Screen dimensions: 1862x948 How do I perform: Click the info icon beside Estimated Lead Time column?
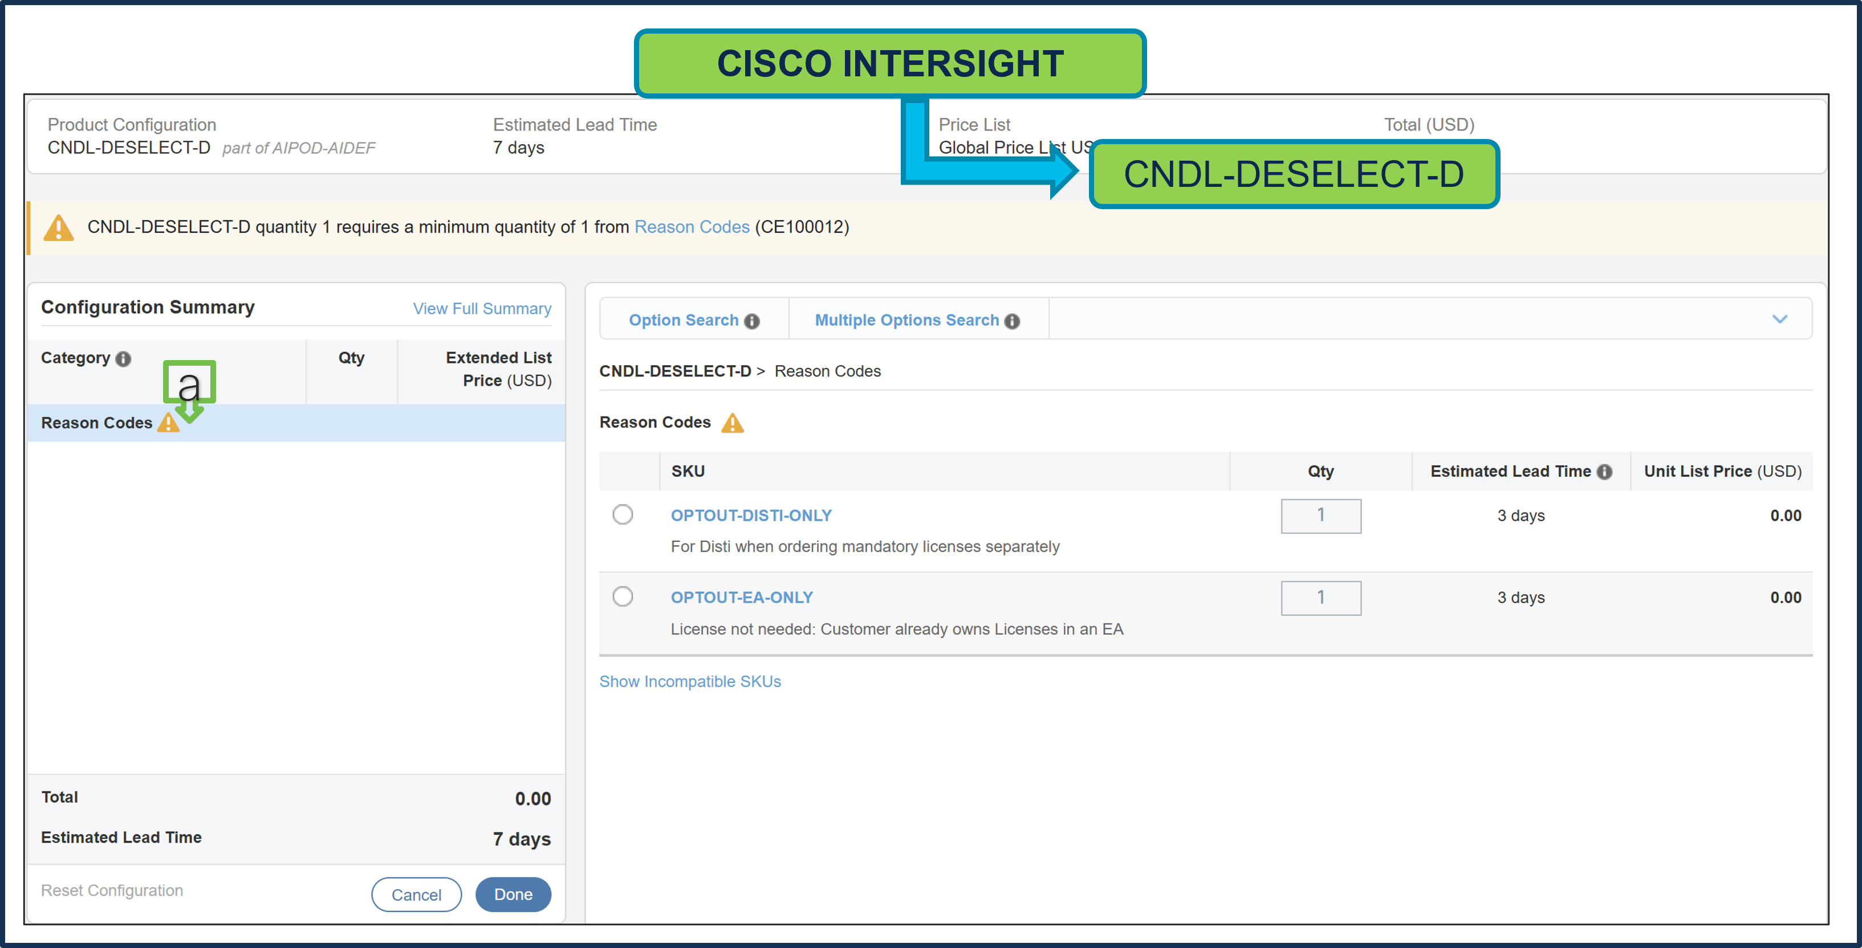[x=1605, y=471]
